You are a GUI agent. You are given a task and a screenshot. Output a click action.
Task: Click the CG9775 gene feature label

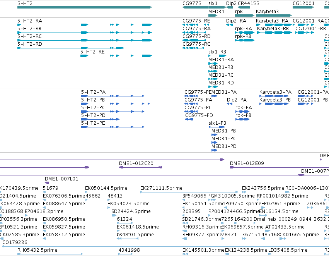tap(192, 3)
